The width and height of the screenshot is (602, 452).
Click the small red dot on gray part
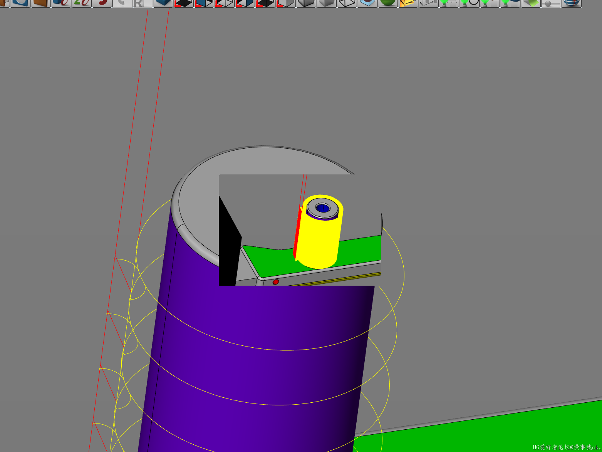click(x=276, y=282)
